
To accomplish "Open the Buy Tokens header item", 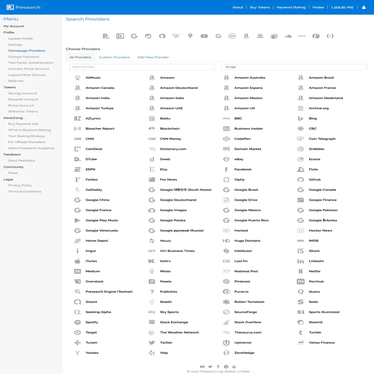I will point(260,7).
